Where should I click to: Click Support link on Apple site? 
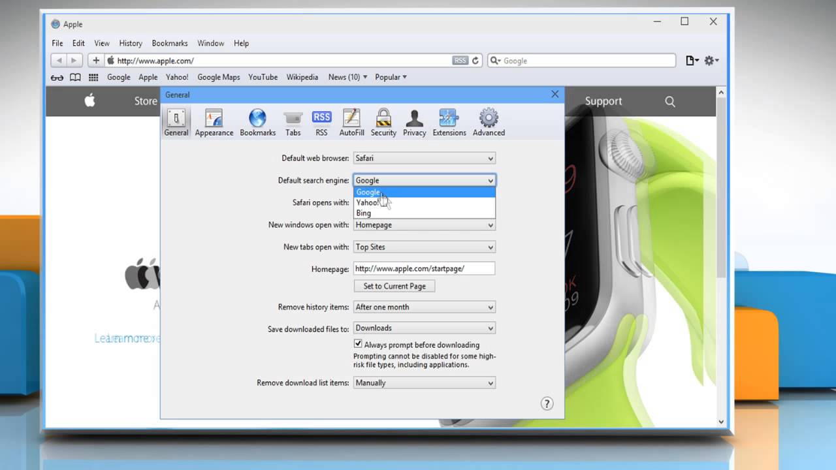tap(603, 101)
